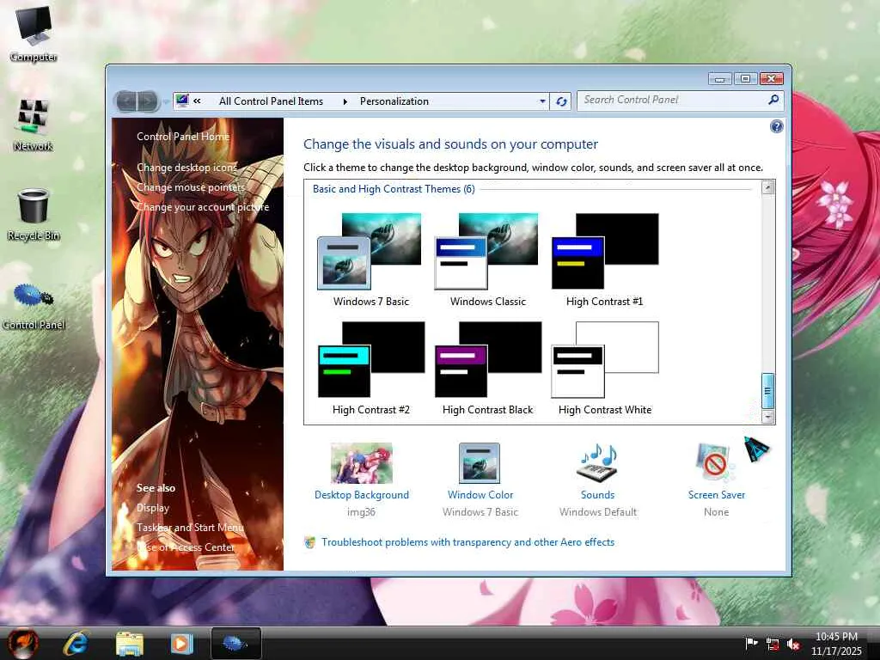Open Windows Explorer folder in taskbar
The height and width of the screenshot is (660, 880).
click(129, 643)
